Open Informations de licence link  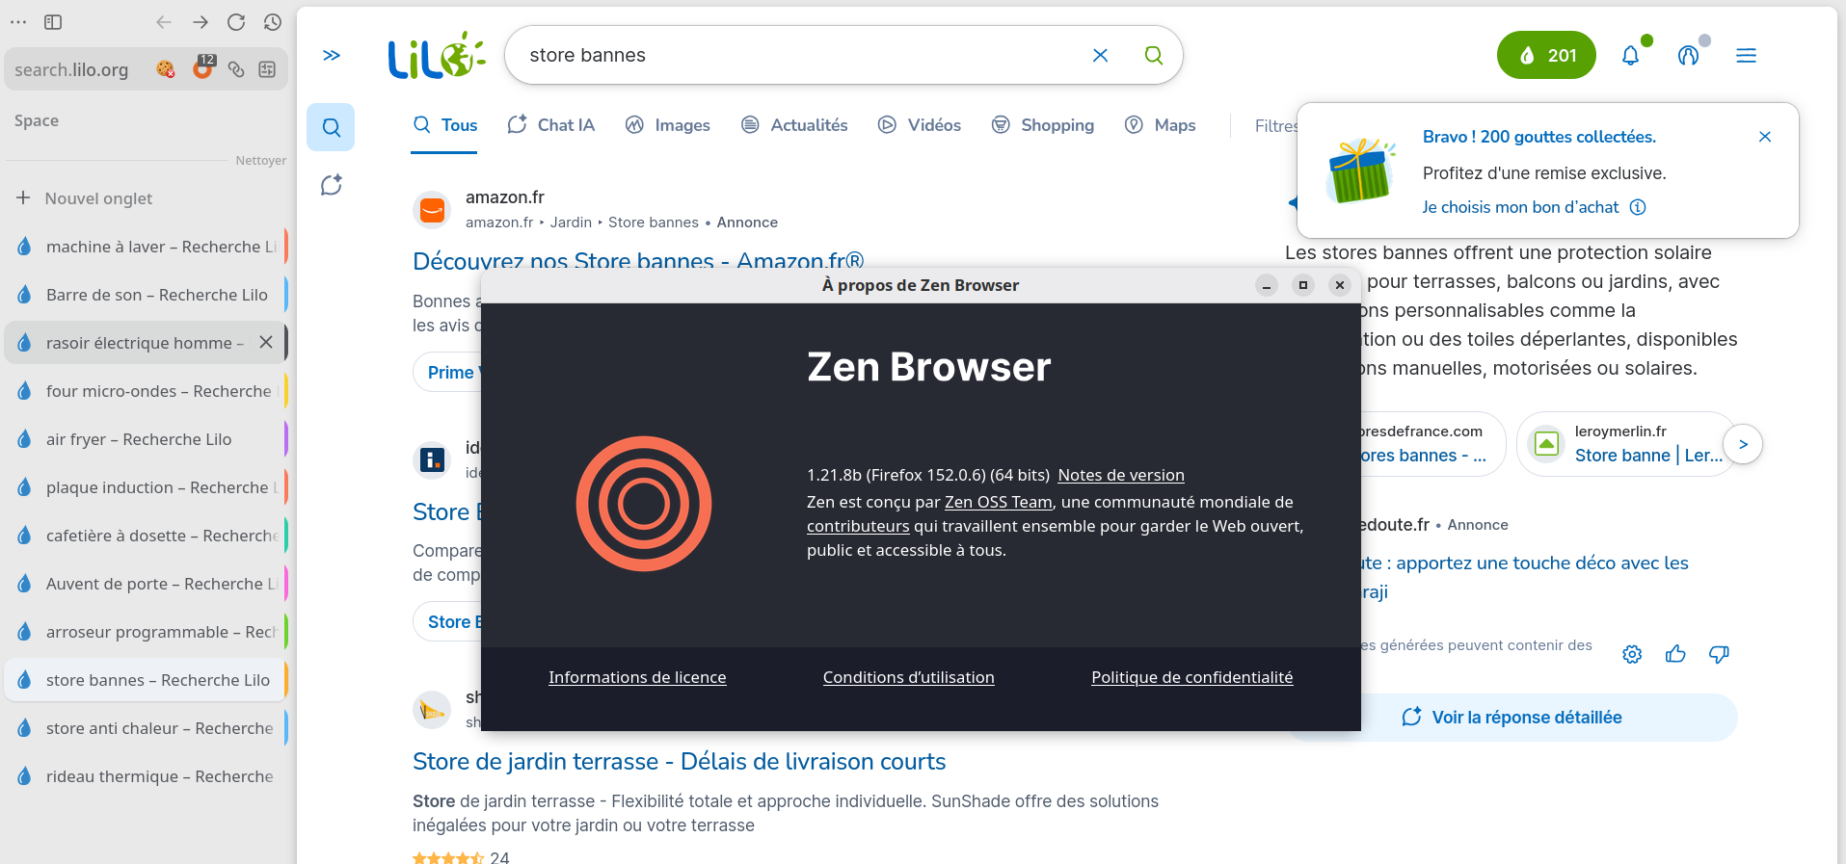tap(637, 677)
